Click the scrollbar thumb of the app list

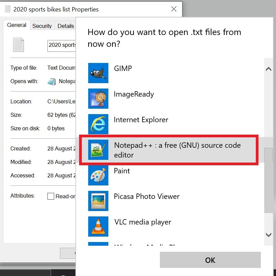[269, 180]
